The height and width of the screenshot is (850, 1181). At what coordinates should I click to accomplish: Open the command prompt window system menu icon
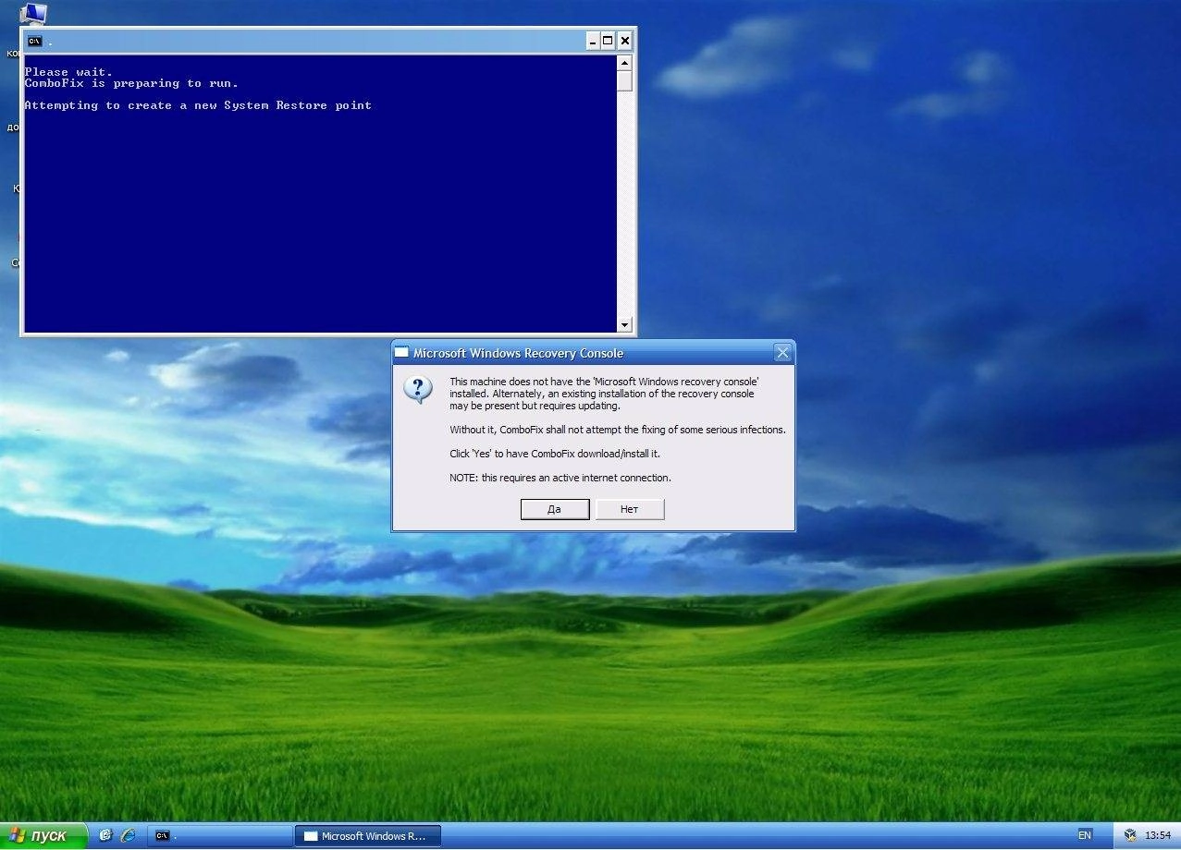[x=34, y=41]
